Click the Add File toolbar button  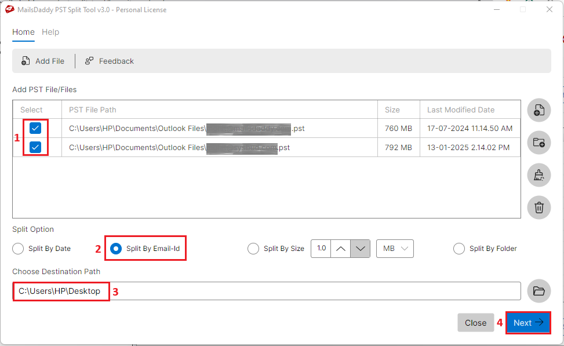pos(43,61)
